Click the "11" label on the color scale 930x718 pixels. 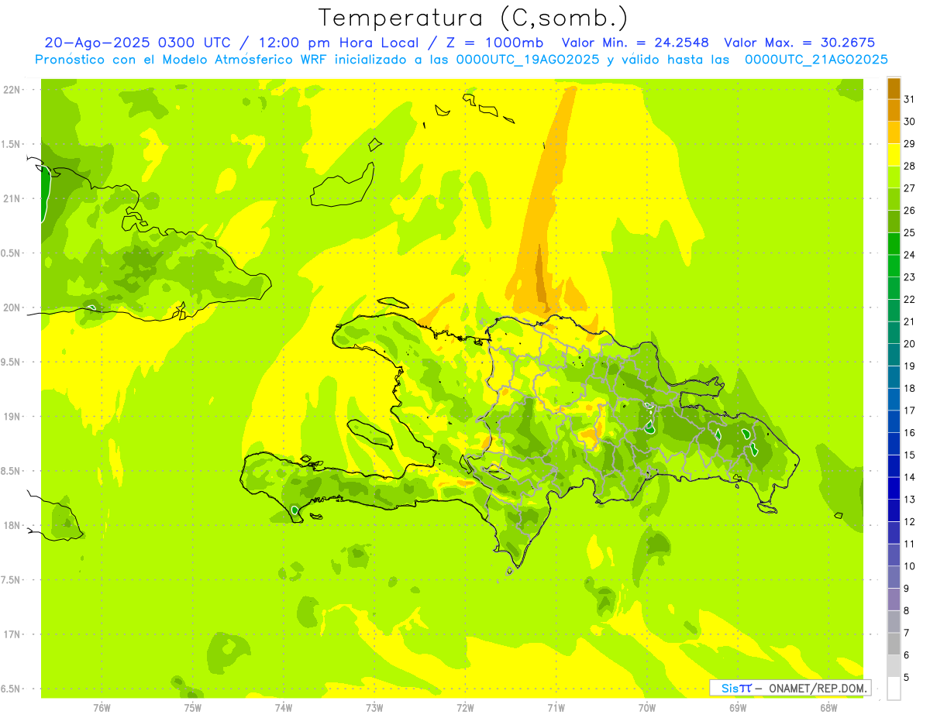click(x=910, y=544)
